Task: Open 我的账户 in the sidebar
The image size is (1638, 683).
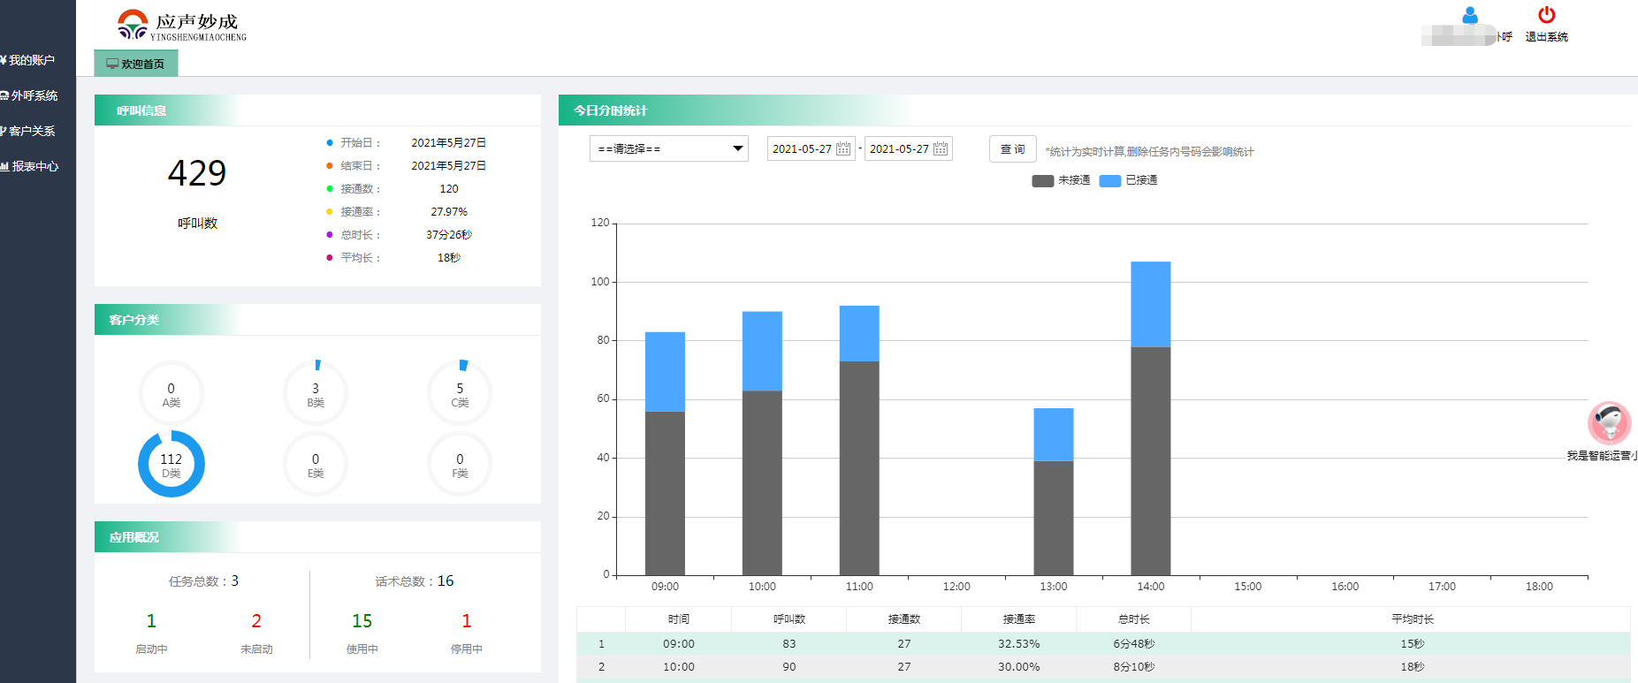Action: [28, 60]
